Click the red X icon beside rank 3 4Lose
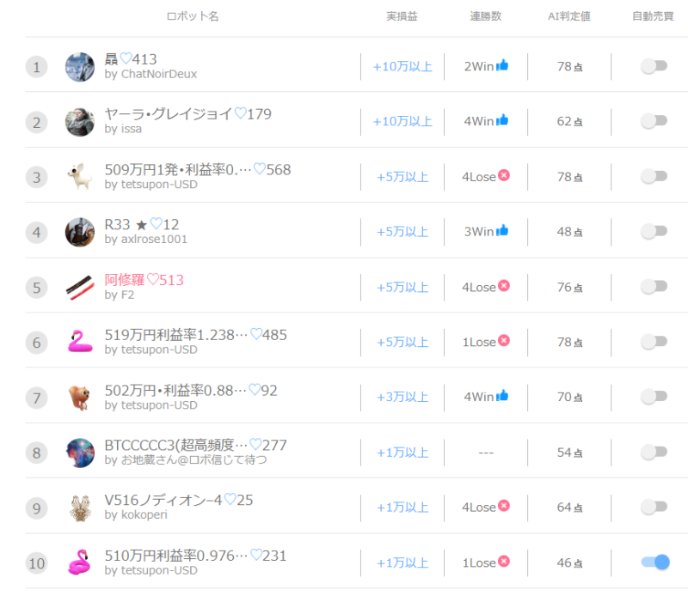688x602 pixels. 504,175
